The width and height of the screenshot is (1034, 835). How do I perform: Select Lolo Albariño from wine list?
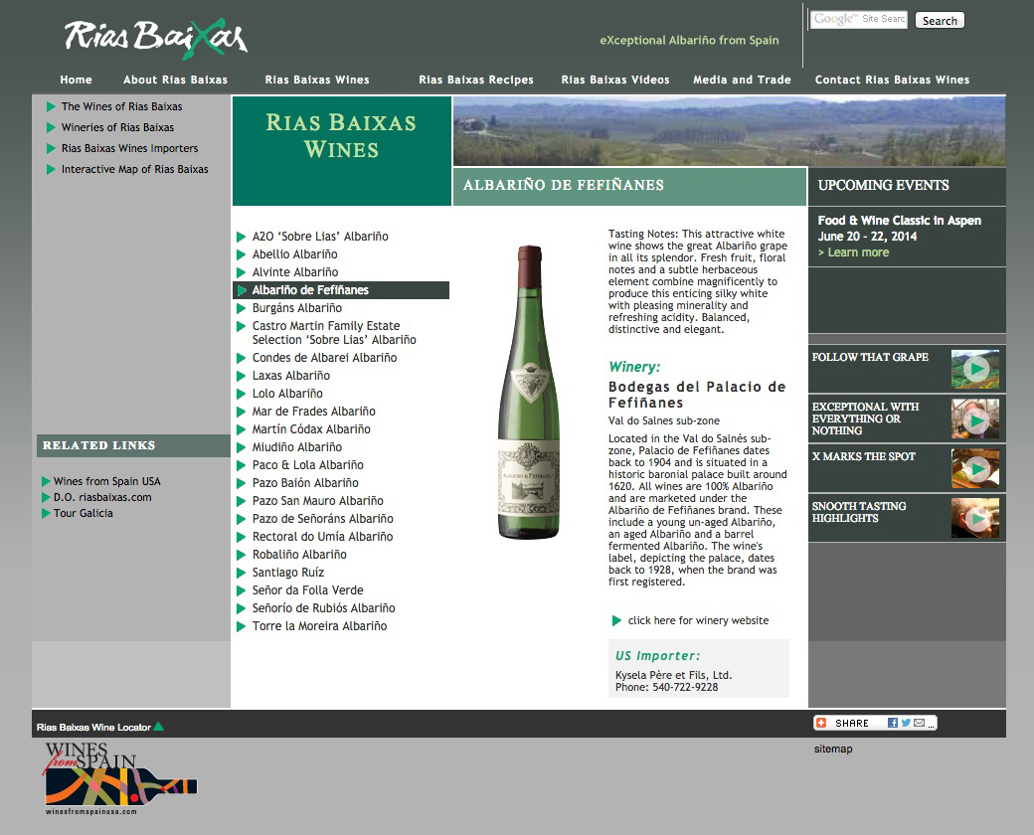287,393
